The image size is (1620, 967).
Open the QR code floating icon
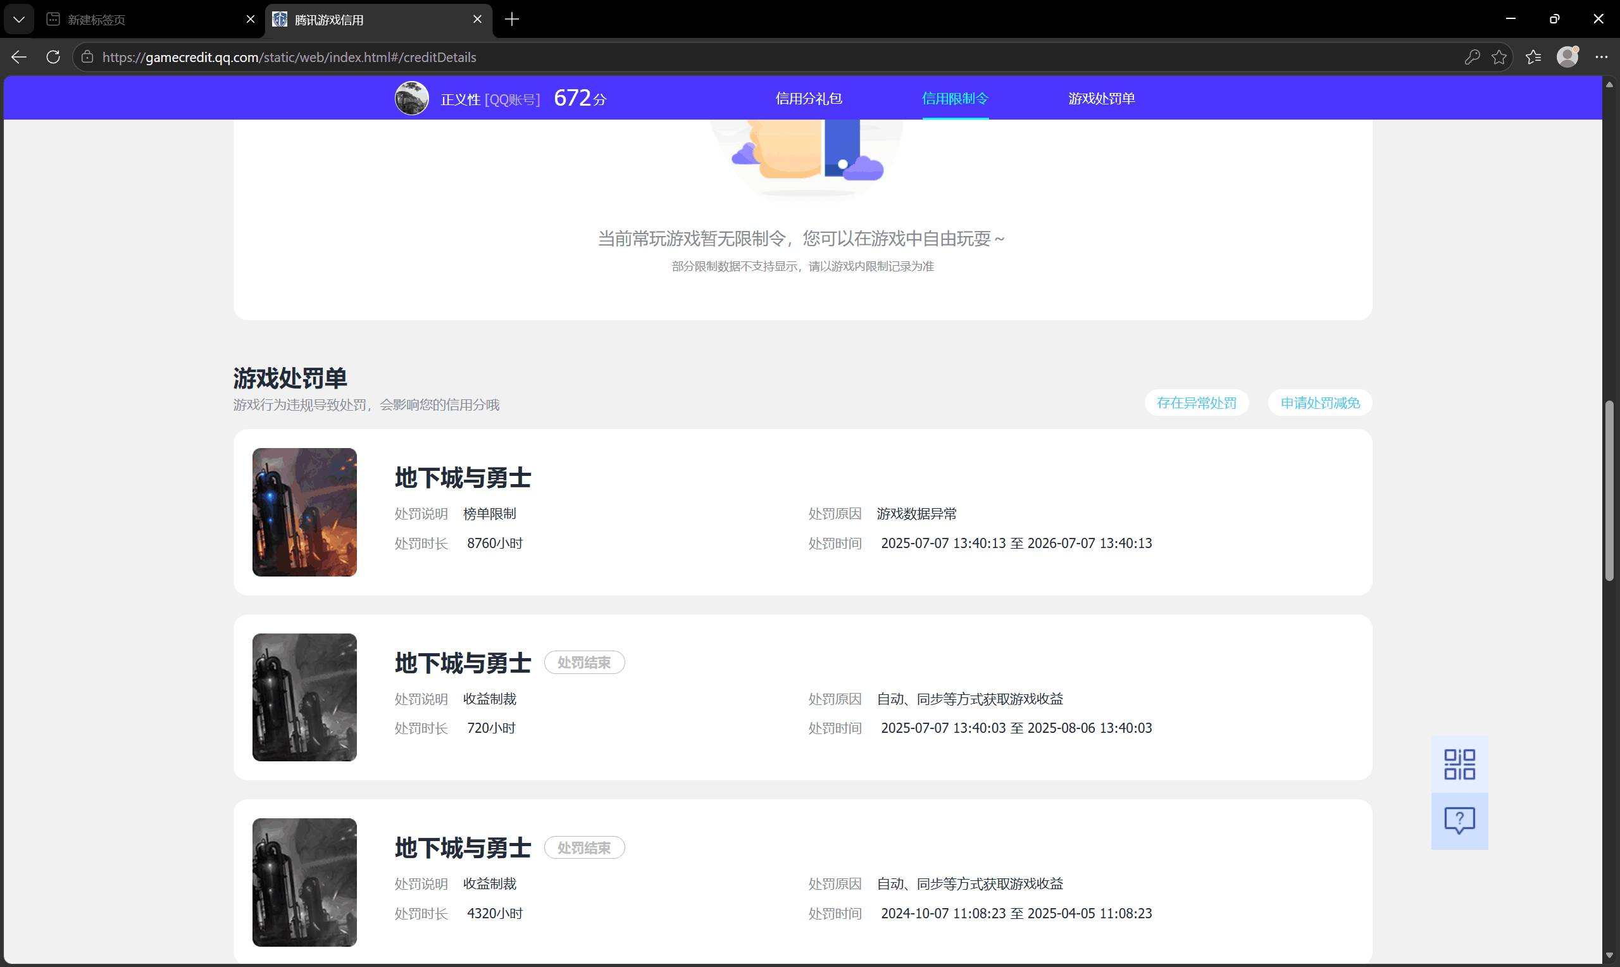click(x=1459, y=764)
